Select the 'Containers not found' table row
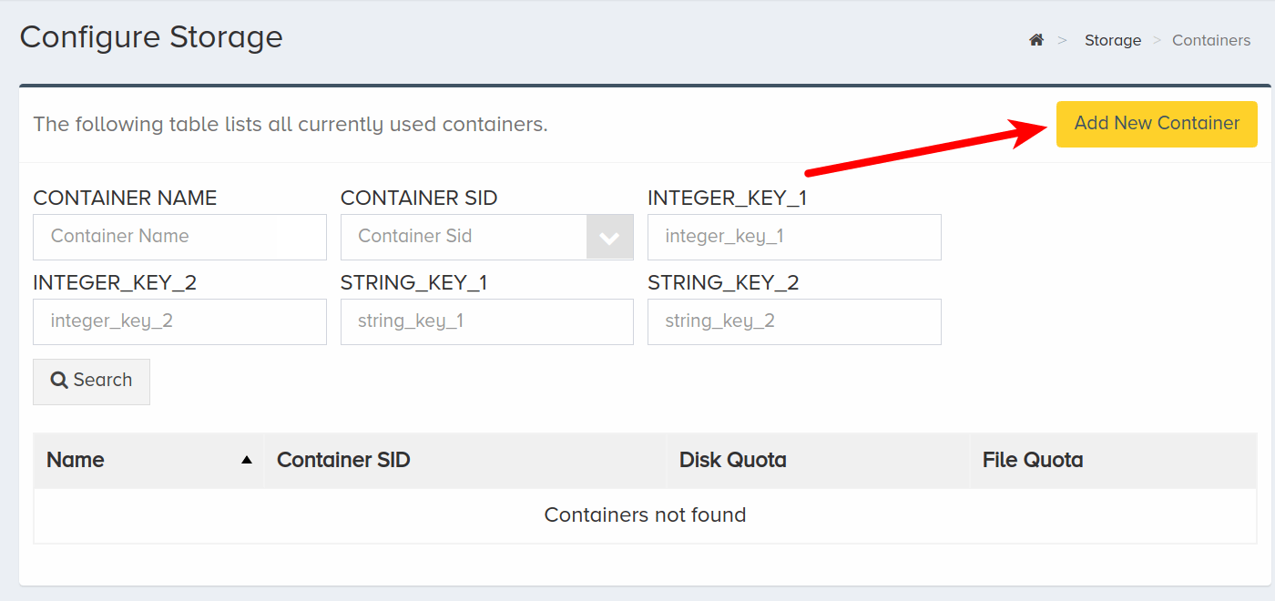The image size is (1275, 601). pyautogui.click(x=645, y=515)
